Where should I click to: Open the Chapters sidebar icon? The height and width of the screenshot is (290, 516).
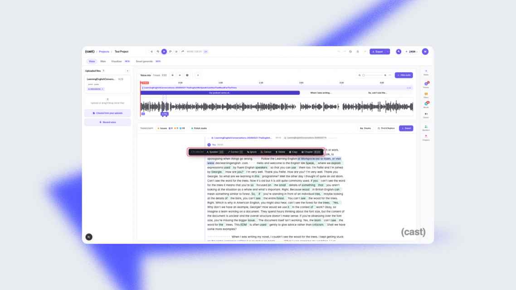point(426,138)
